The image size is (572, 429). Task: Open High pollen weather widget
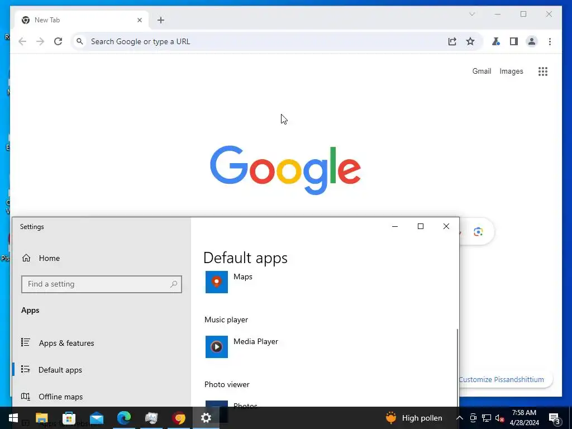[414, 418]
